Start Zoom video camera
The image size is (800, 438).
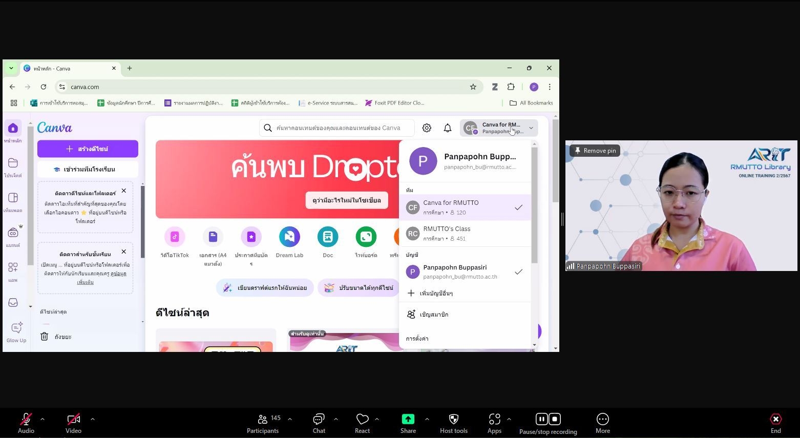pos(73,424)
